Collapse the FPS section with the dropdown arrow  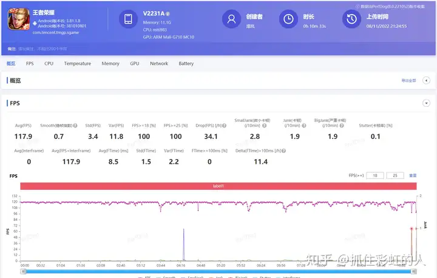426,103
